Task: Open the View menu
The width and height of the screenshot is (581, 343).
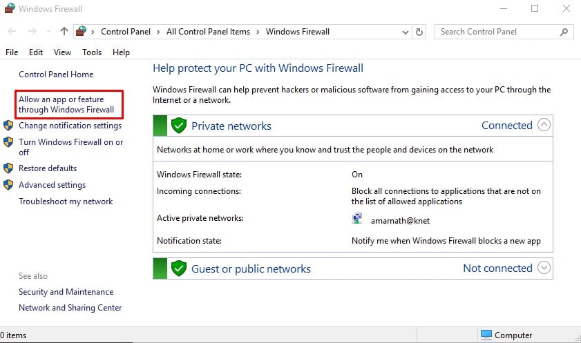Action: click(62, 52)
